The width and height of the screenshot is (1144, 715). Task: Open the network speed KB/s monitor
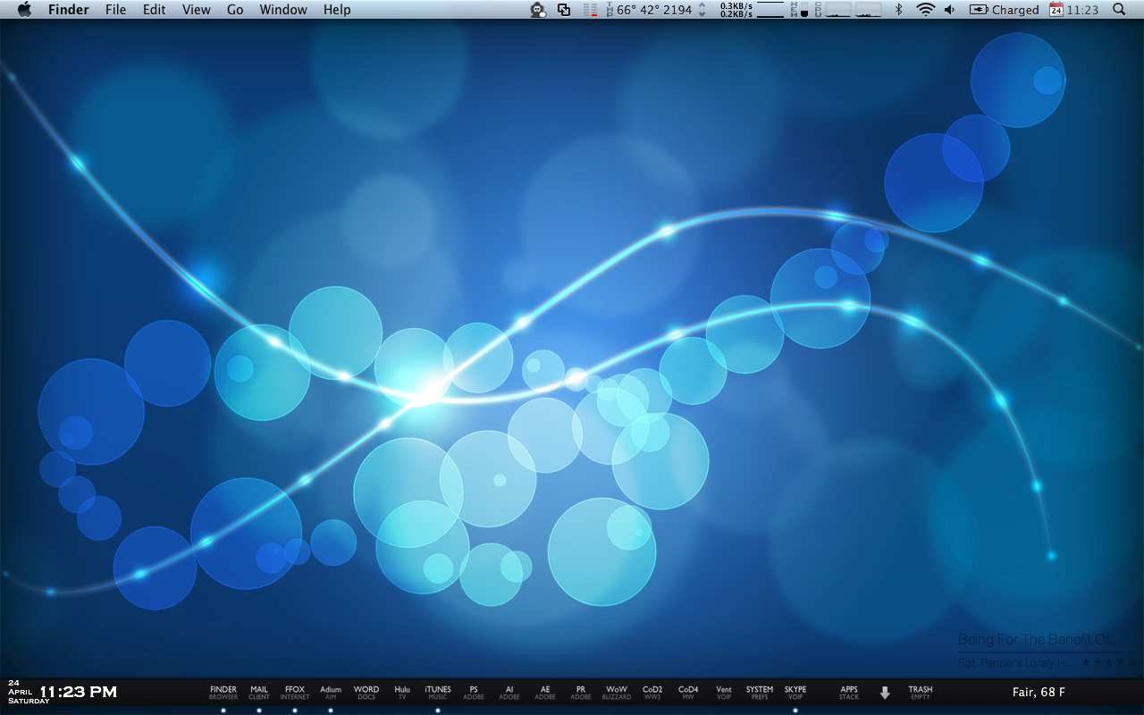click(x=752, y=10)
